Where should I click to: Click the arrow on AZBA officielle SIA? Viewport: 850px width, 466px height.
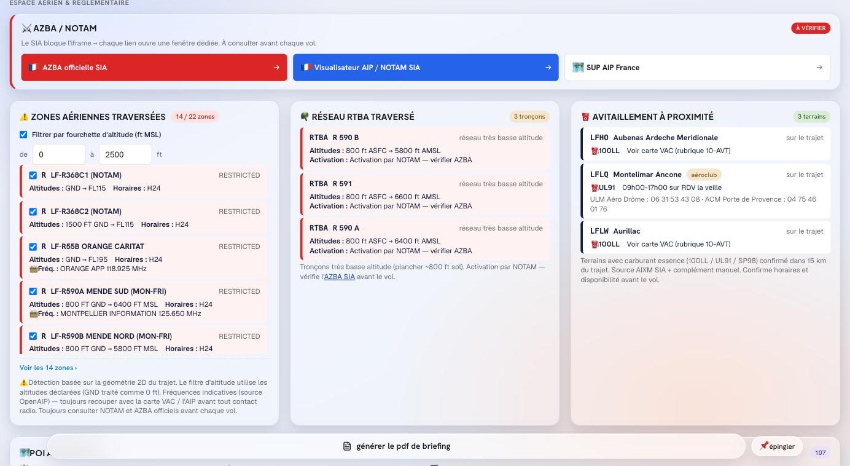(276, 68)
